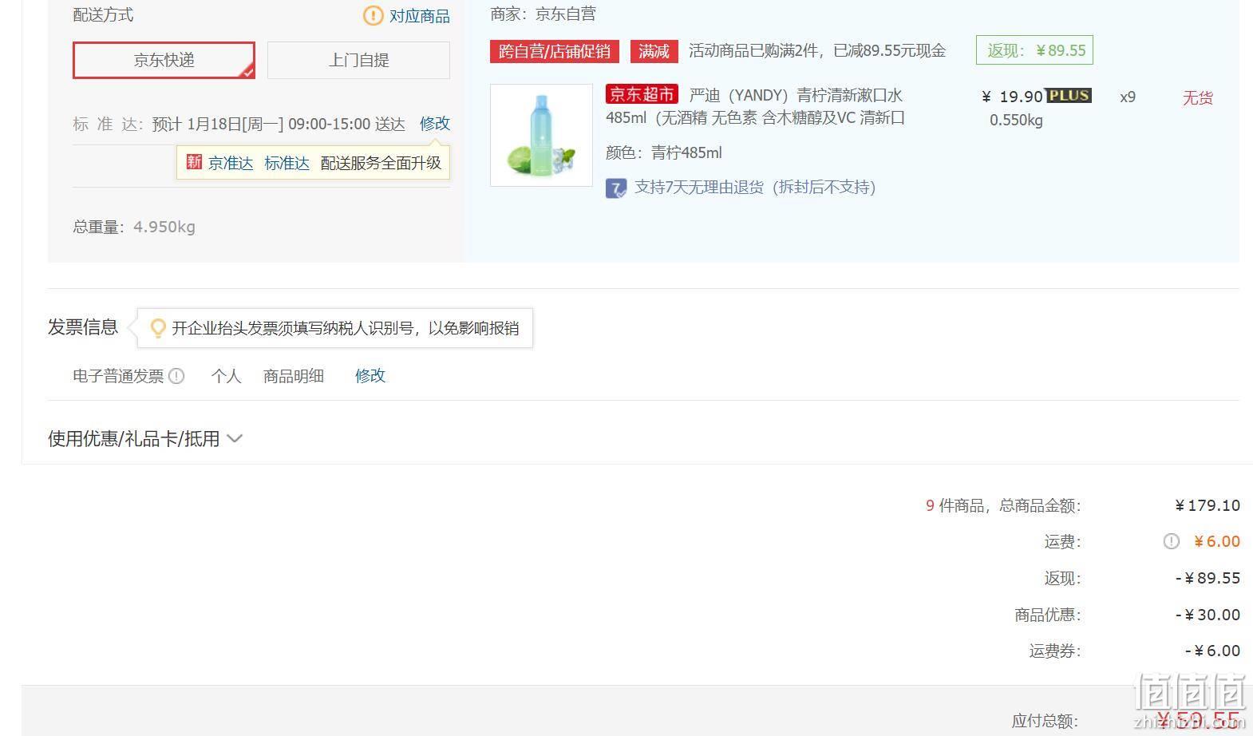Click the ¥6.00 运费 amount
The image size is (1253, 736).
pos(1217,541)
